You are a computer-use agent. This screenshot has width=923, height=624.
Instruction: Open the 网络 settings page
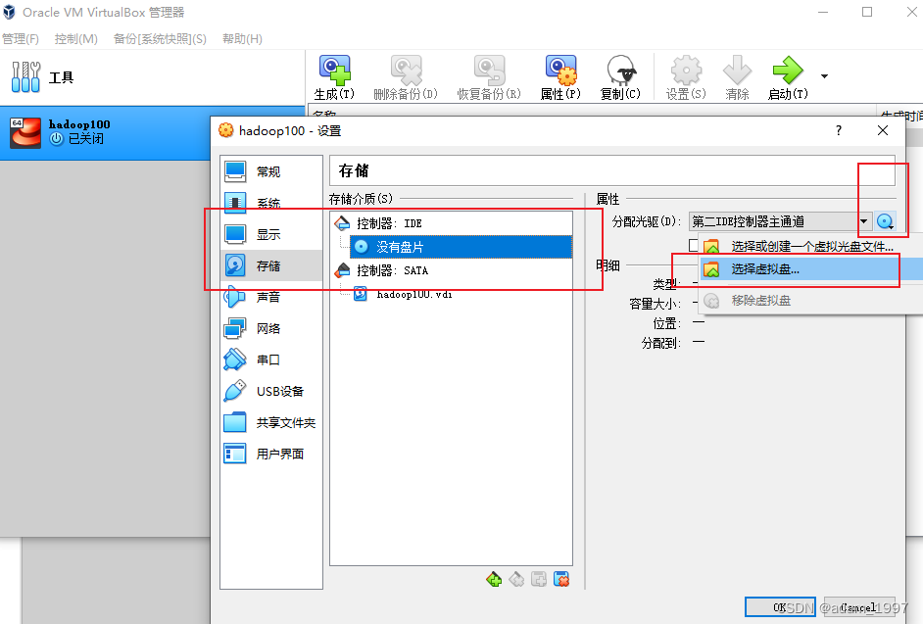tap(270, 327)
